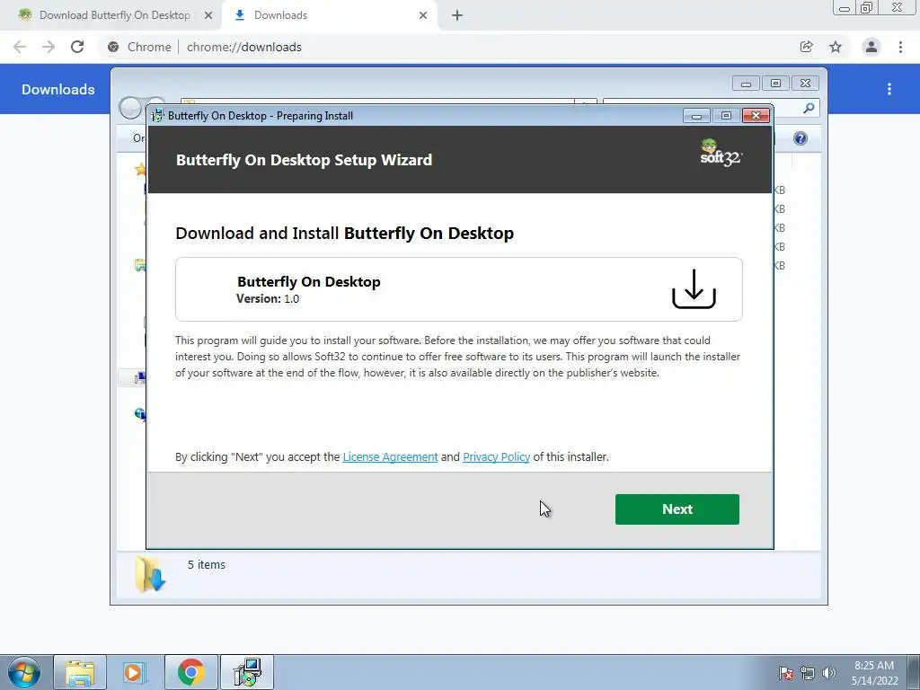Close the Explorer window behind installer
920x690 pixels.
pyautogui.click(x=805, y=84)
